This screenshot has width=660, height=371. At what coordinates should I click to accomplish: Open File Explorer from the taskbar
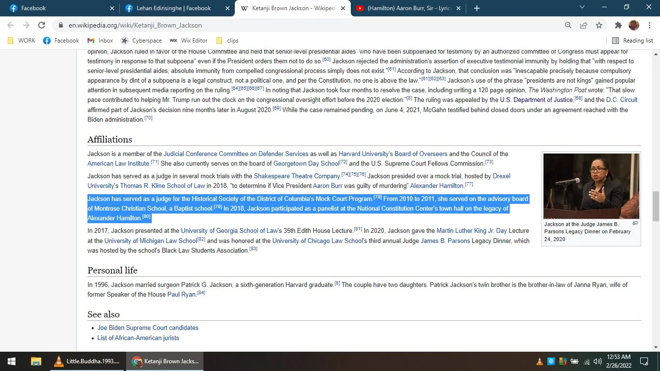point(36,361)
